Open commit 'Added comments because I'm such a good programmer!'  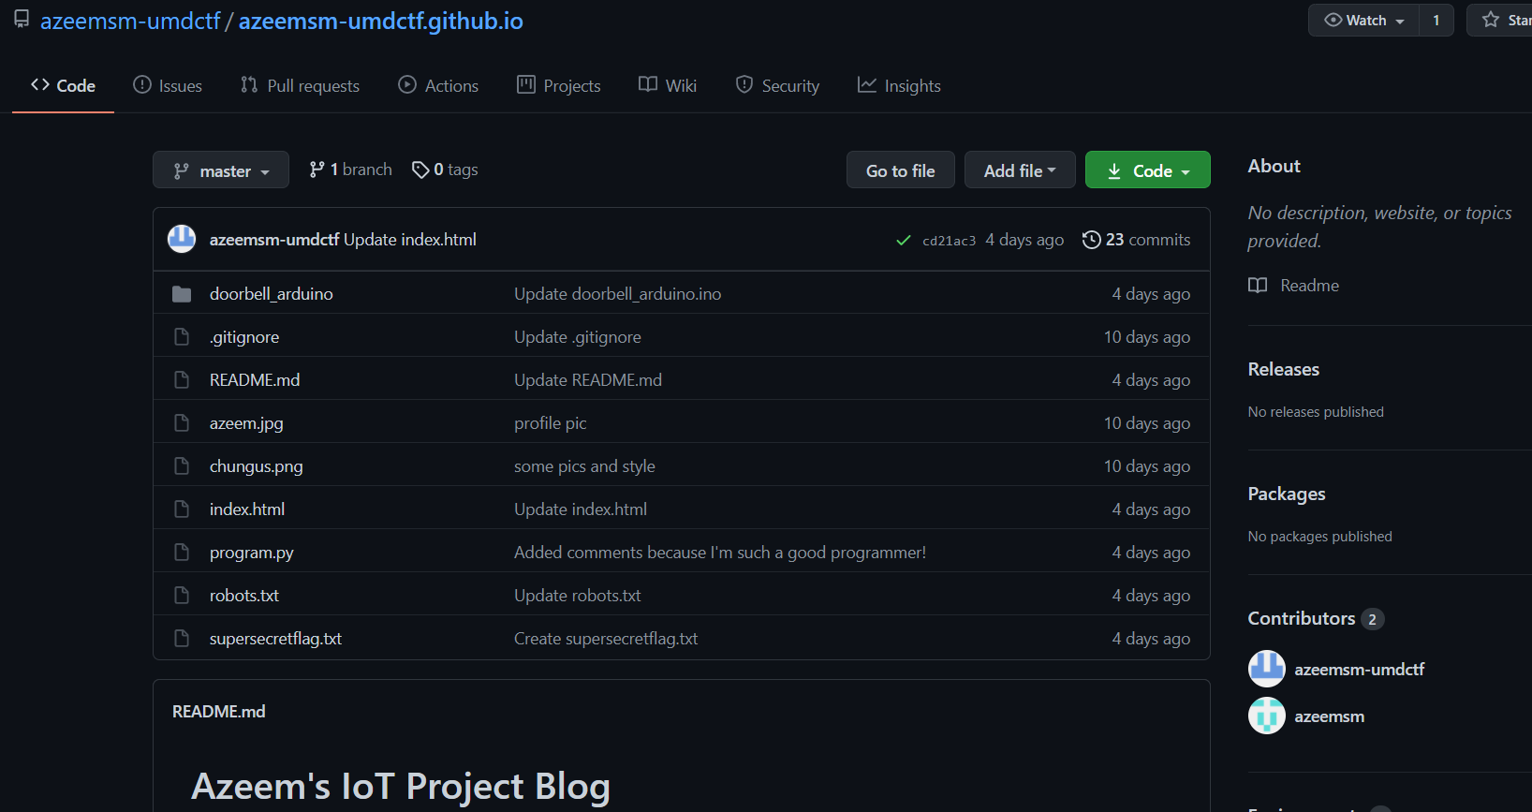[x=720, y=553]
